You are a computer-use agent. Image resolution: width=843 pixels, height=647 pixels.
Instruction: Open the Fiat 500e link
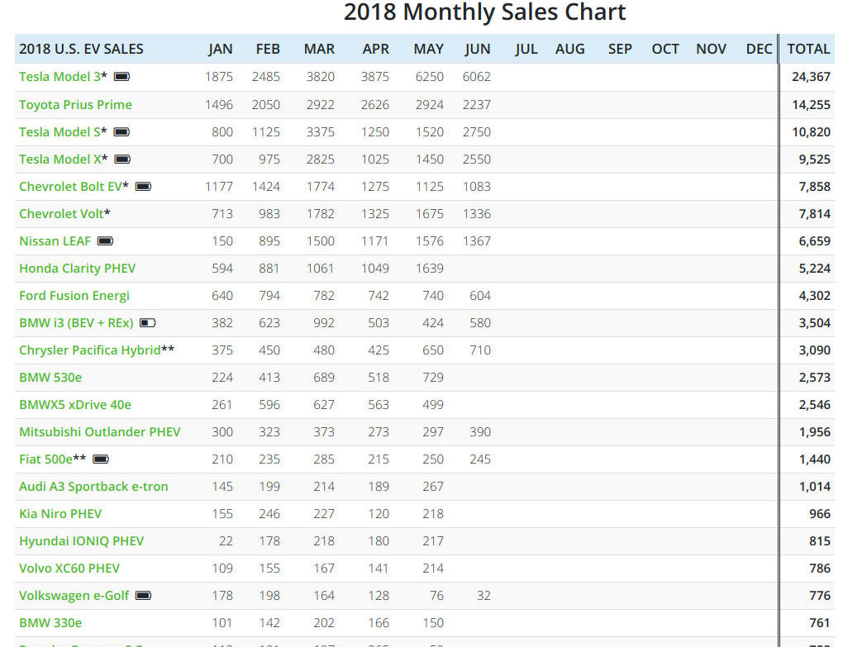pyautogui.click(x=45, y=459)
